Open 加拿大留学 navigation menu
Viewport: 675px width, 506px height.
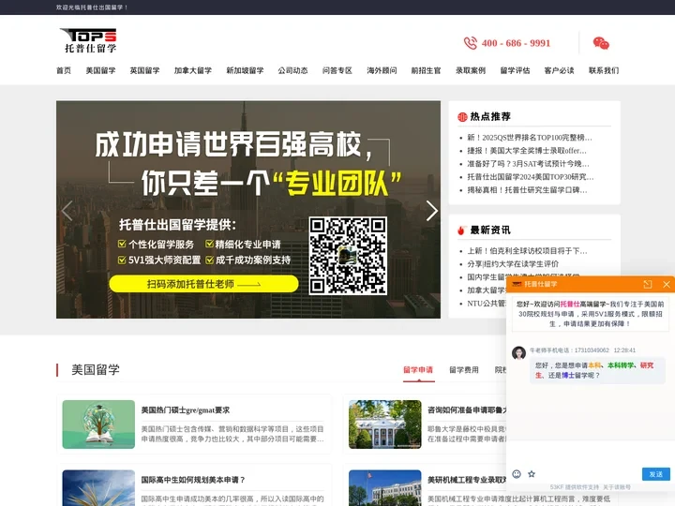pyautogui.click(x=193, y=70)
